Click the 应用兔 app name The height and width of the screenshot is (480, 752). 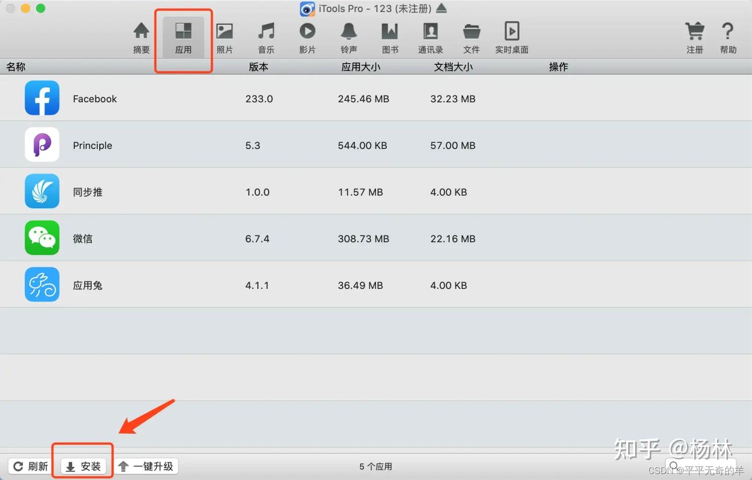pos(88,285)
